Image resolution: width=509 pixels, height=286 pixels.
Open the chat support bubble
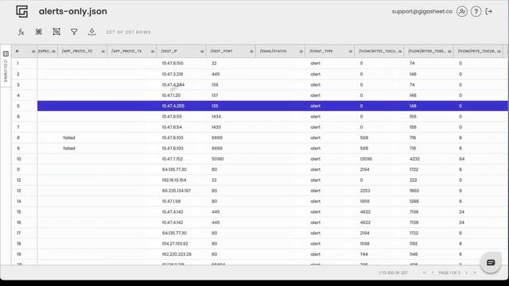(491, 262)
